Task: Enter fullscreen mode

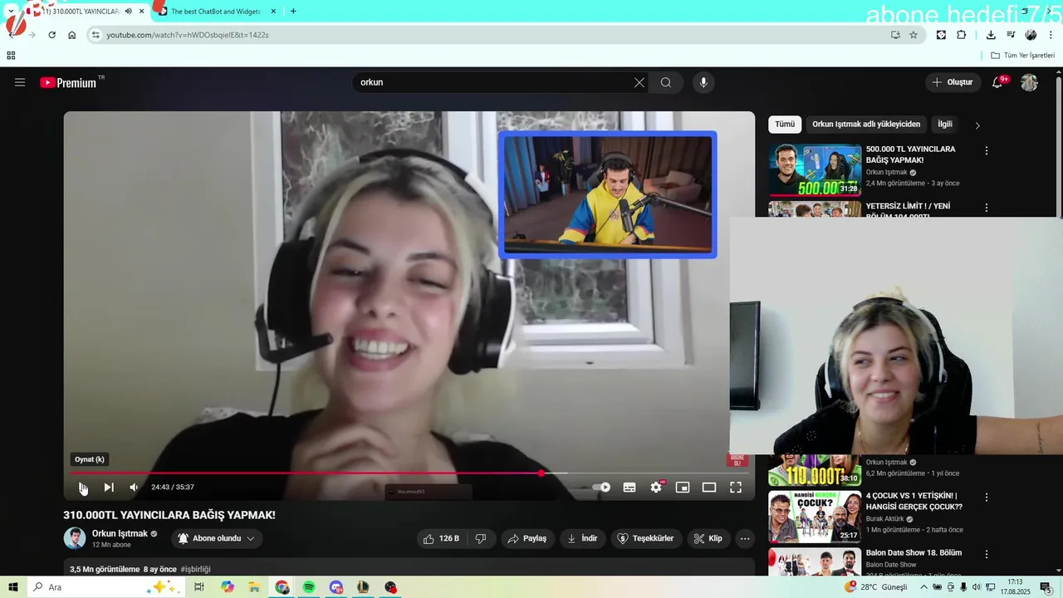Action: (x=736, y=488)
